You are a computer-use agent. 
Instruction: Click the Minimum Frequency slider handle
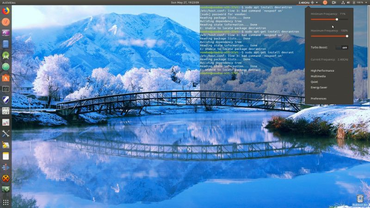tap(337, 19)
